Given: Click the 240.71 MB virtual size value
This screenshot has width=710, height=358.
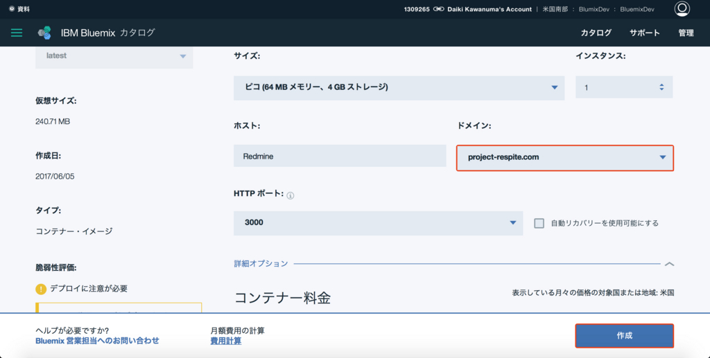Looking at the screenshot, I should click(53, 122).
